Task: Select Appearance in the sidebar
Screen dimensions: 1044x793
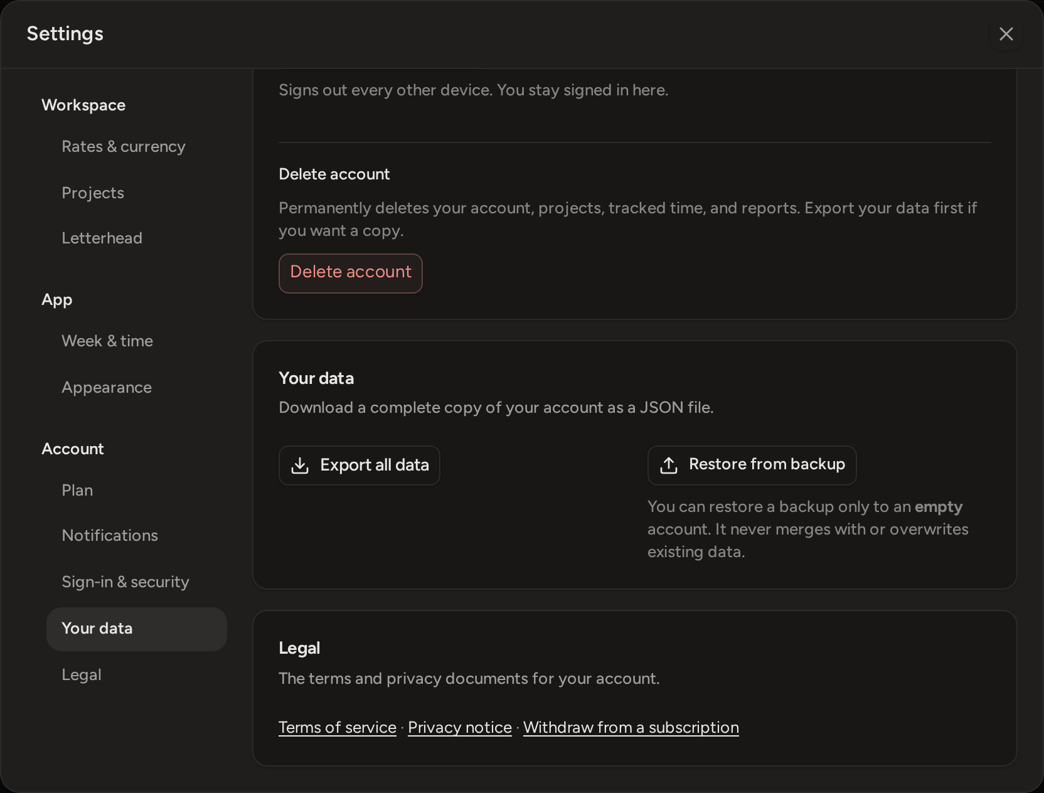Action: coord(137,388)
